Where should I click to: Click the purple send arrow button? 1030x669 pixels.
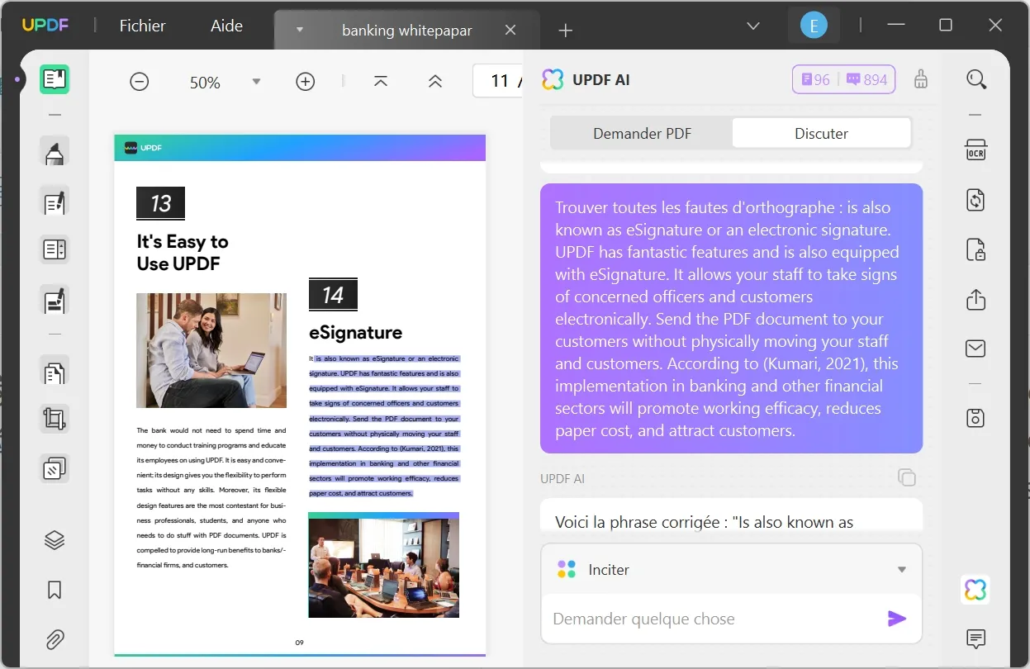[897, 618]
